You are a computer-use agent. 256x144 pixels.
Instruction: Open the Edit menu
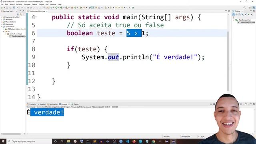coord(6,4)
